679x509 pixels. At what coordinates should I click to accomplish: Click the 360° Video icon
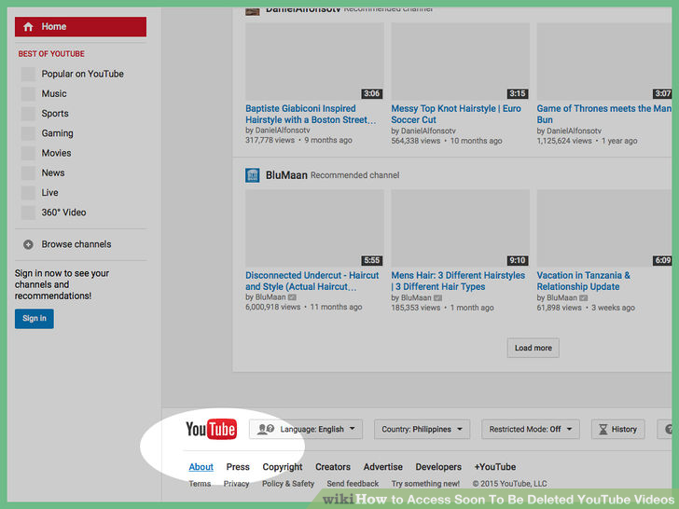pos(28,213)
